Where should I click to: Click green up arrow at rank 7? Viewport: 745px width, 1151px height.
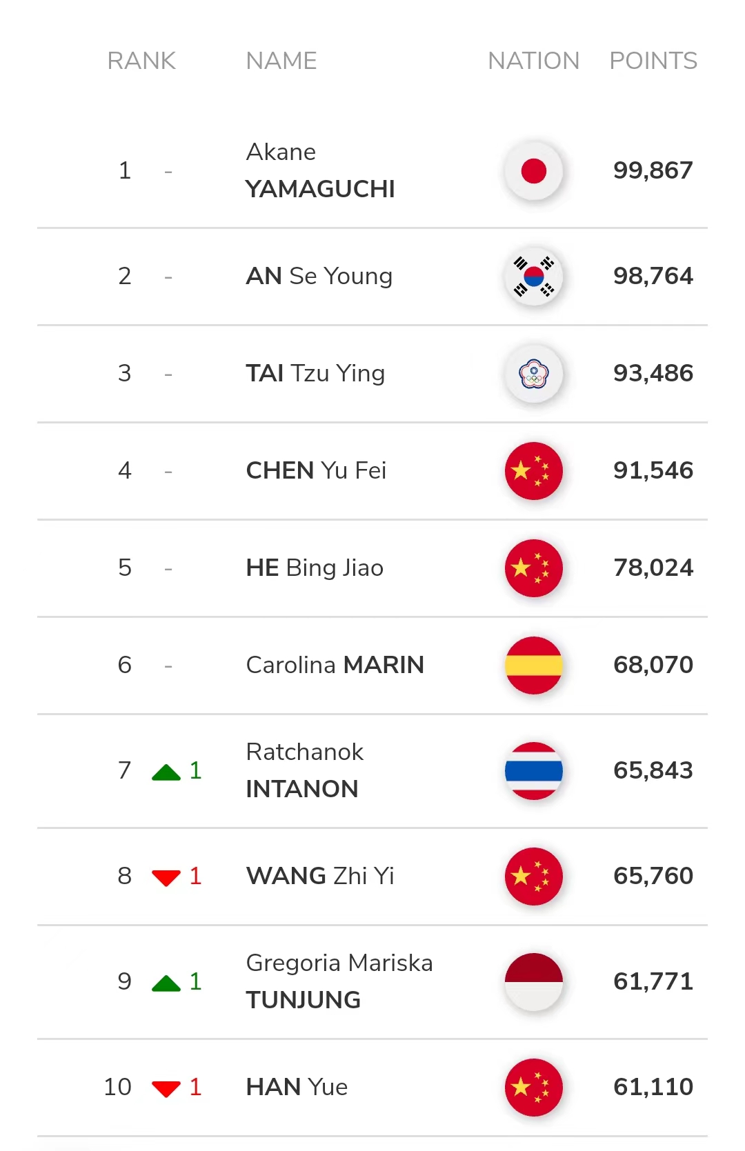(x=166, y=772)
